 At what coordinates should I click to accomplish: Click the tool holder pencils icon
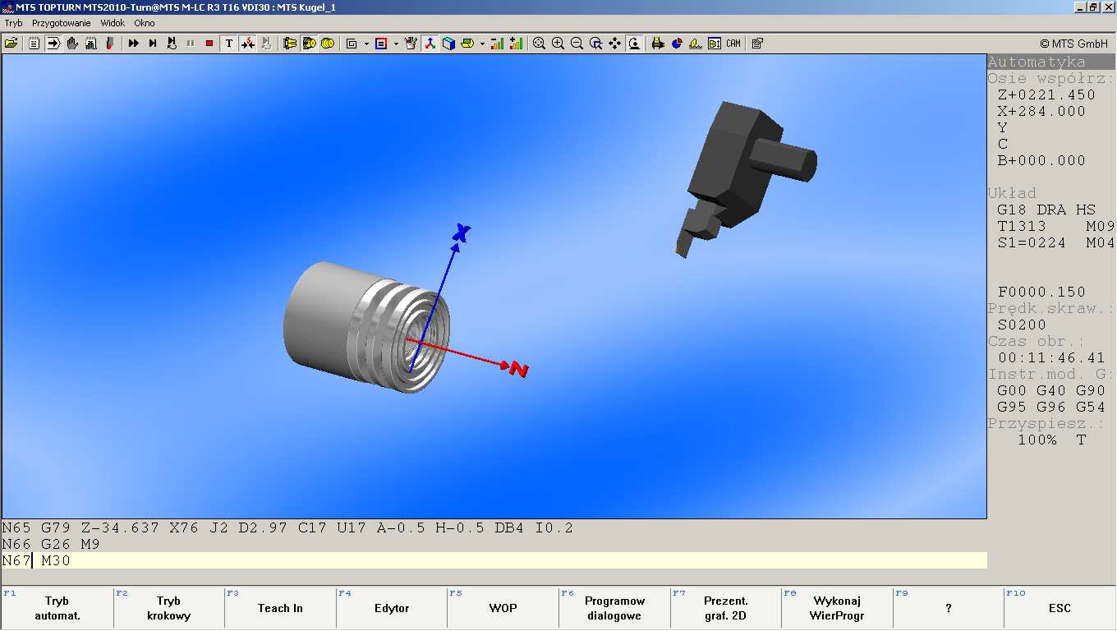pos(411,44)
